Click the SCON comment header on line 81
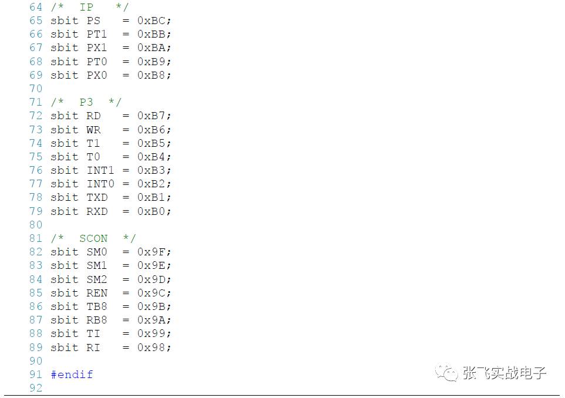The width and height of the screenshot is (565, 398). click(x=93, y=238)
